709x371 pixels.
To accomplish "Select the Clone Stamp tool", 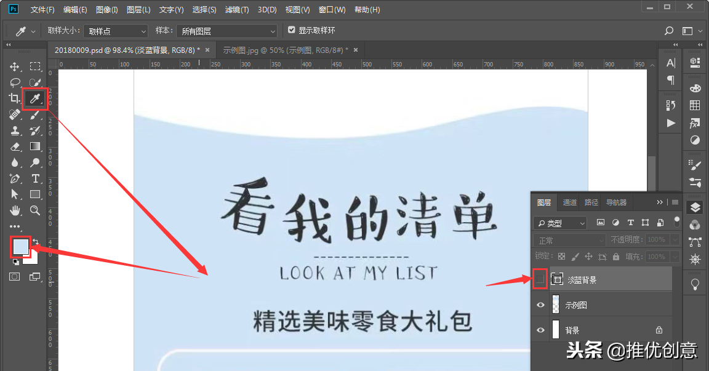I will pyautogui.click(x=15, y=130).
